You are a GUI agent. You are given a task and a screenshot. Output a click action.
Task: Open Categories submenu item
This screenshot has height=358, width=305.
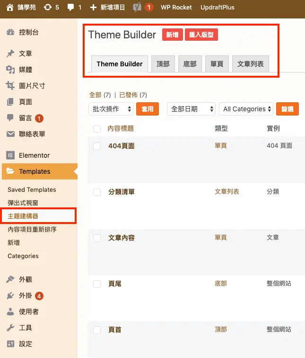click(23, 256)
